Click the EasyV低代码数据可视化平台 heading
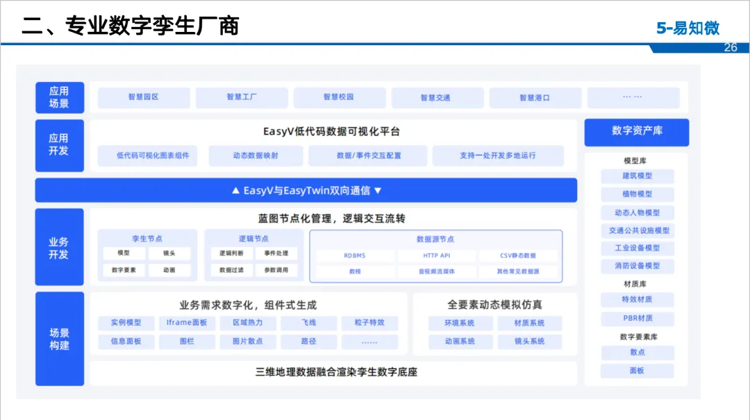The image size is (750, 420). pyautogui.click(x=331, y=131)
